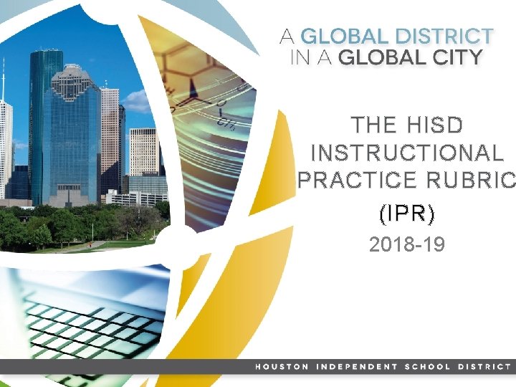The image size is (516, 387).
Task: Select the 'THE HISD' title line
Action: pos(407,125)
